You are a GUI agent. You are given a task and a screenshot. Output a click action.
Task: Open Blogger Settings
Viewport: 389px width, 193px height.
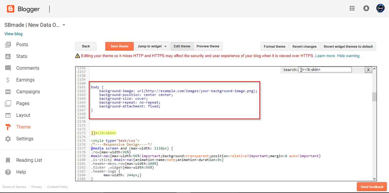(25, 139)
